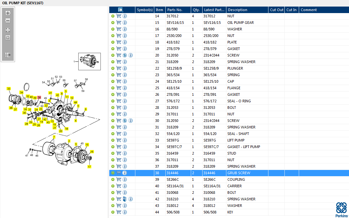Open note icon on item 42 SPRING WASHER
The image size is (349, 218).
(x=125, y=199)
